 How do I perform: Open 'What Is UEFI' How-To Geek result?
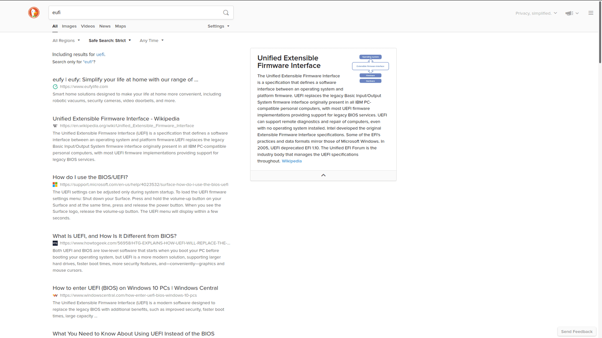[115, 236]
